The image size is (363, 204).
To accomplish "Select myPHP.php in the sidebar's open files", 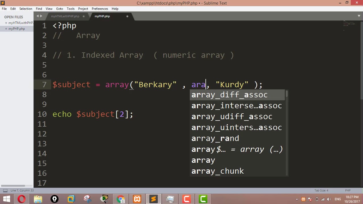I will tap(17, 29).
